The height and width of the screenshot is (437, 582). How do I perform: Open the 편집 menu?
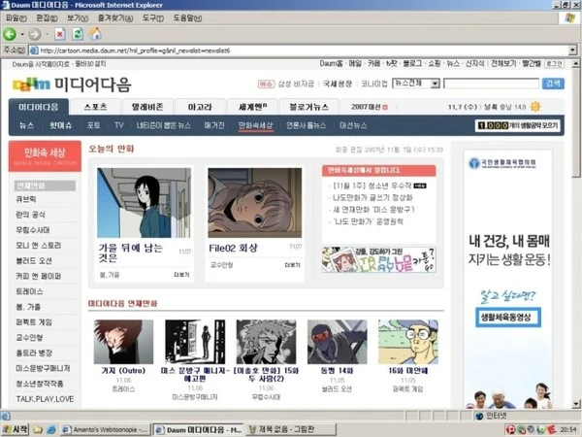point(47,17)
